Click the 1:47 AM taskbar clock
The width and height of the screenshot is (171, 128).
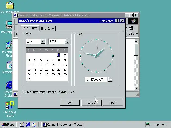[x=161, y=125]
